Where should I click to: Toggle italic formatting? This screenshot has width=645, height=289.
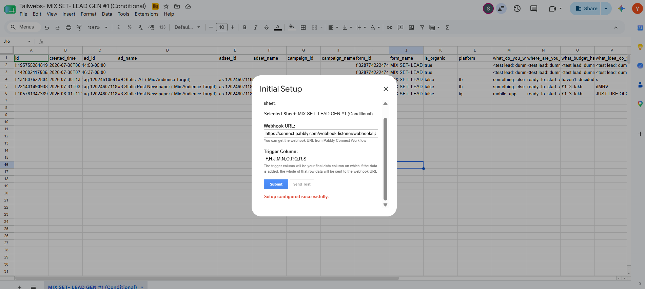click(255, 27)
